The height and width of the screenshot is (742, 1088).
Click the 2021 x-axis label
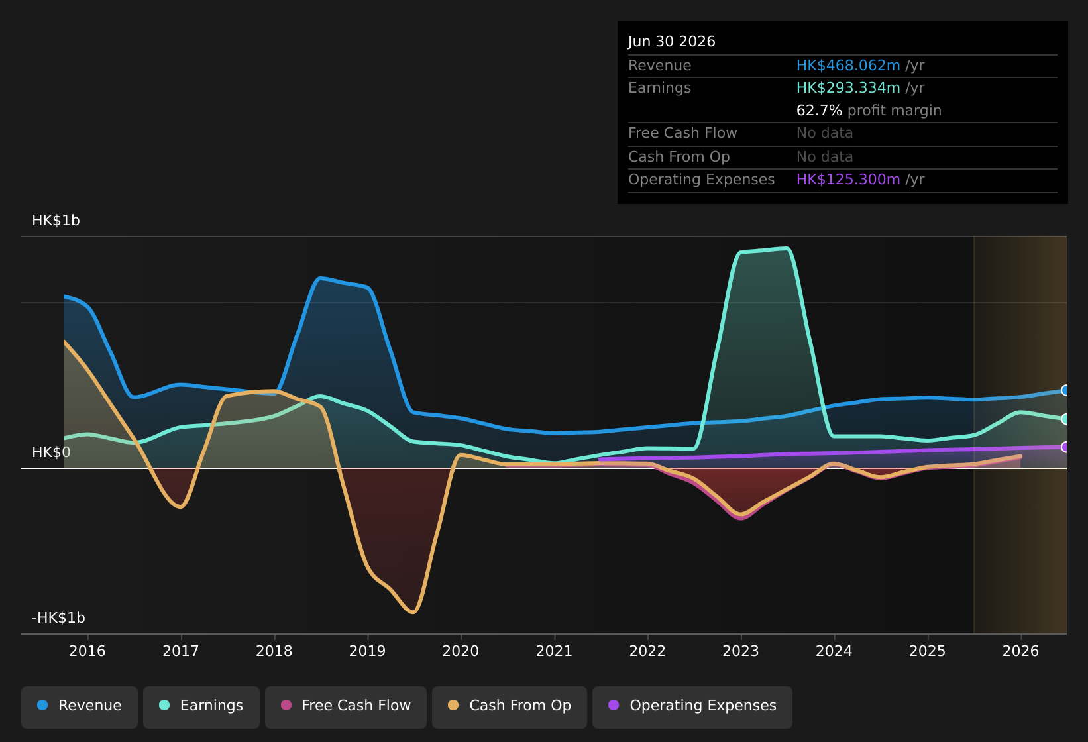pyautogui.click(x=555, y=651)
